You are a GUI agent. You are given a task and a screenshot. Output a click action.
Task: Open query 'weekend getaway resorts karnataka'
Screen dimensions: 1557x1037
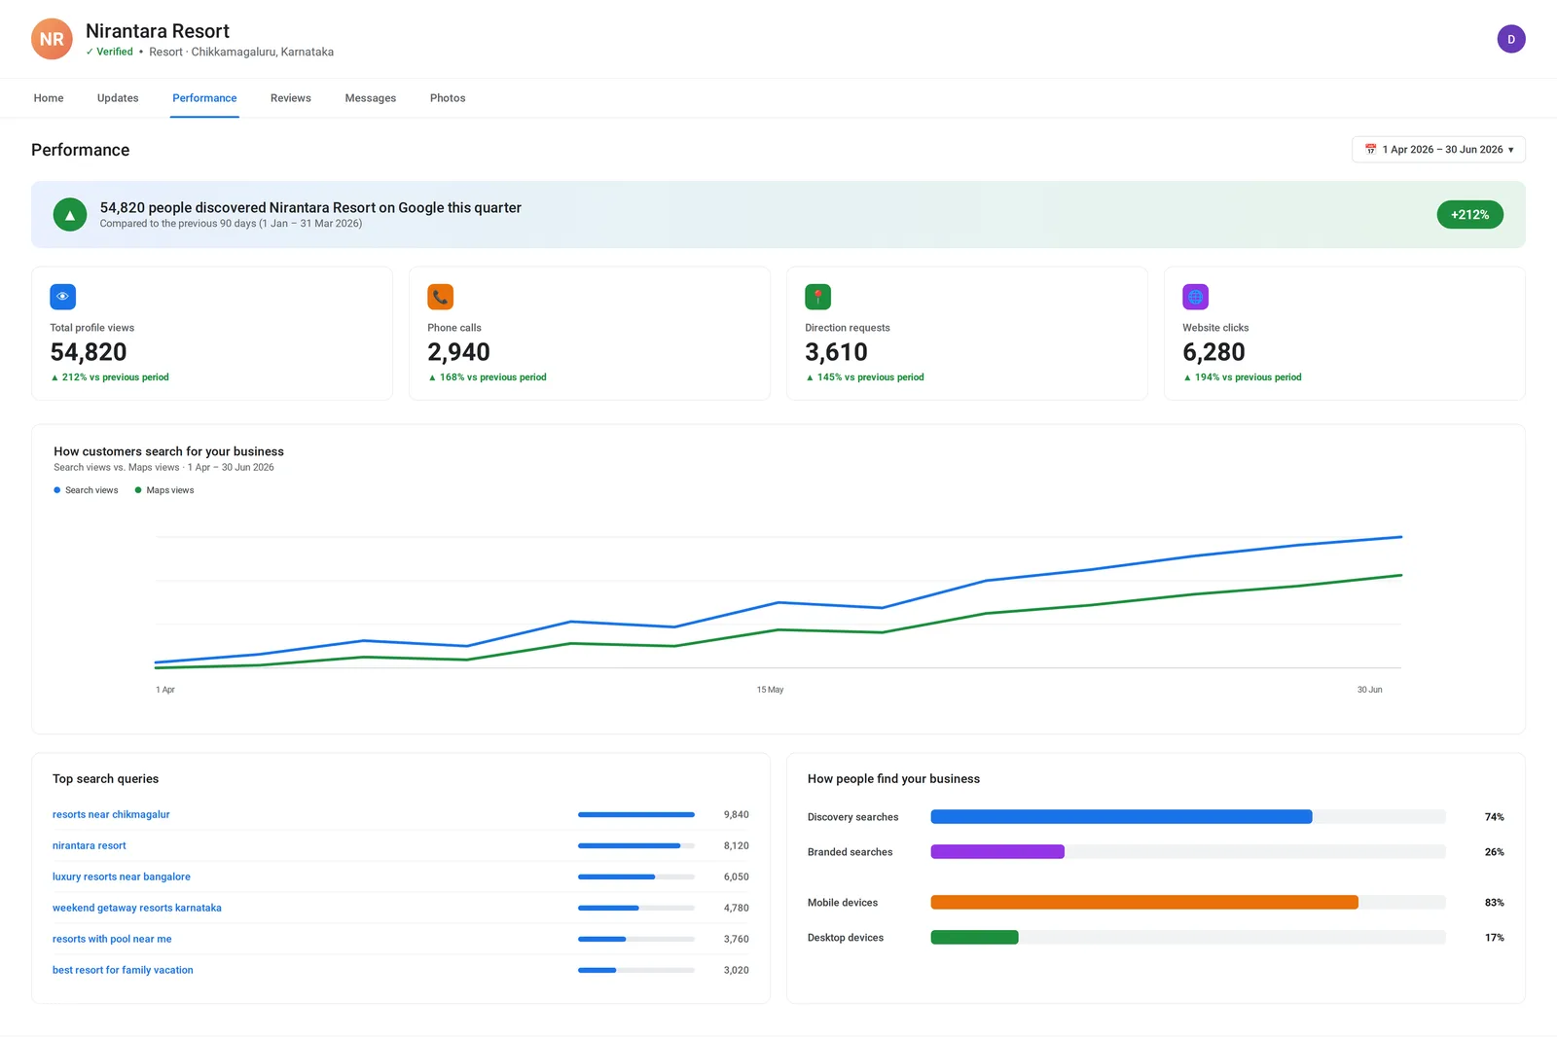[137, 908]
